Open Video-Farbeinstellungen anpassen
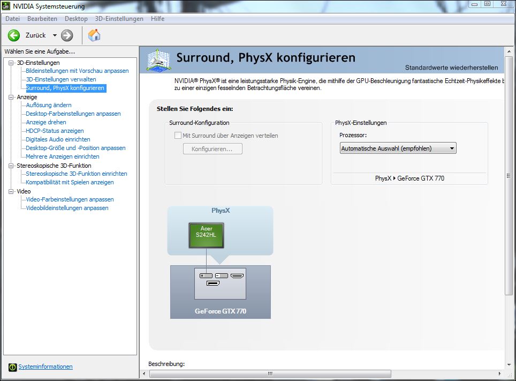The width and height of the screenshot is (516, 381). coord(70,199)
